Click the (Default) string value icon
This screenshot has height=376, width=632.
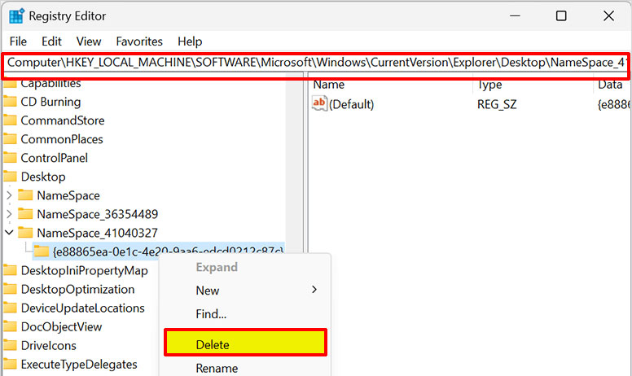(x=319, y=103)
